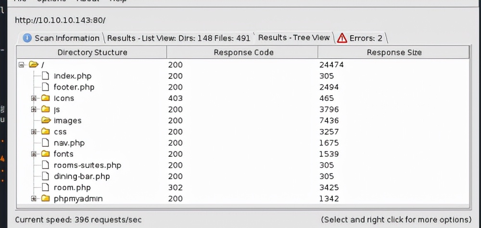
Task: Select the css directory row
Action: [242, 132]
